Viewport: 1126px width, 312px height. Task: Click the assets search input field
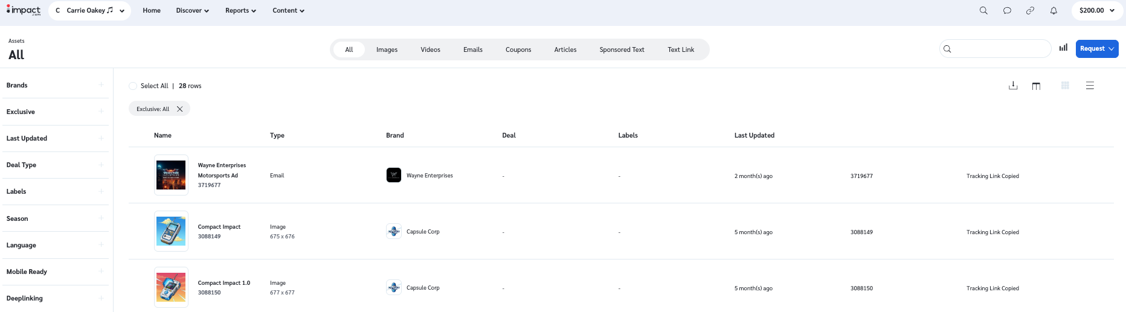(1000, 49)
